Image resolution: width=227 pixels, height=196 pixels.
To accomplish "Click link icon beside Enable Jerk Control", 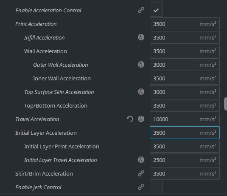I will (141, 187).
